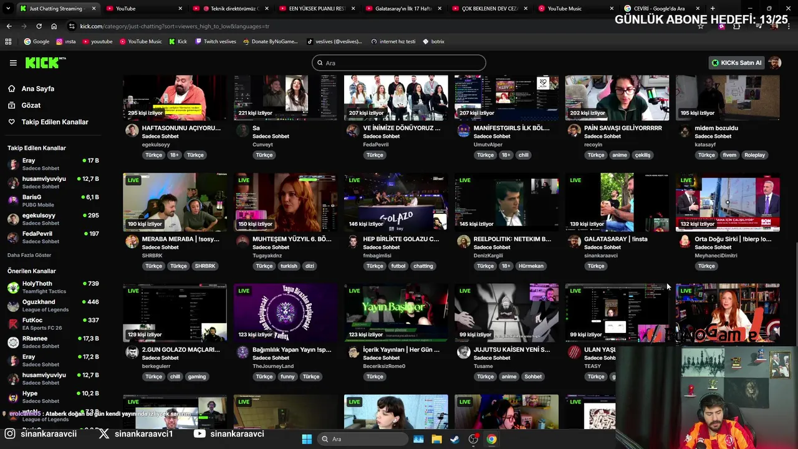The width and height of the screenshot is (798, 449).
Task: Open MERABA MERABA stream thumbnail
Action: tap(175, 202)
